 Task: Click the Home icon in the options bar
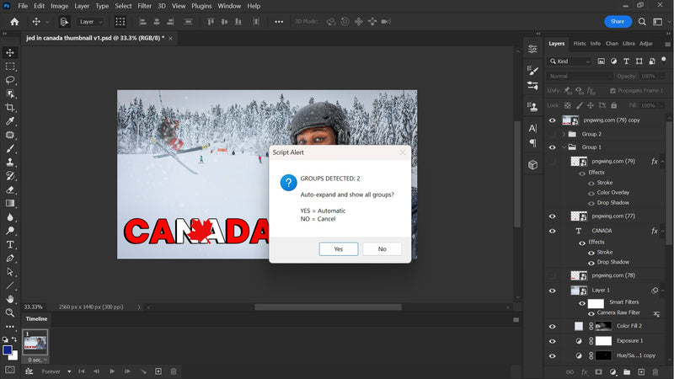[x=14, y=21]
